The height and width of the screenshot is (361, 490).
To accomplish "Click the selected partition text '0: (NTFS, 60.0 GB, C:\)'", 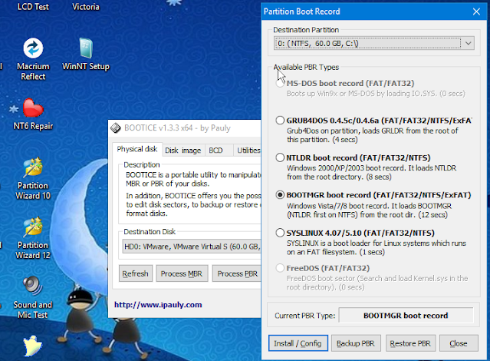I will pos(317,43).
